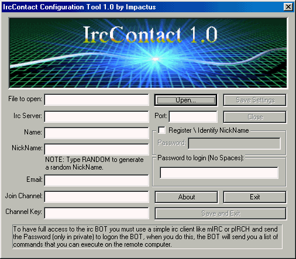
Task: Click the Email text field
Action: pos(97,180)
